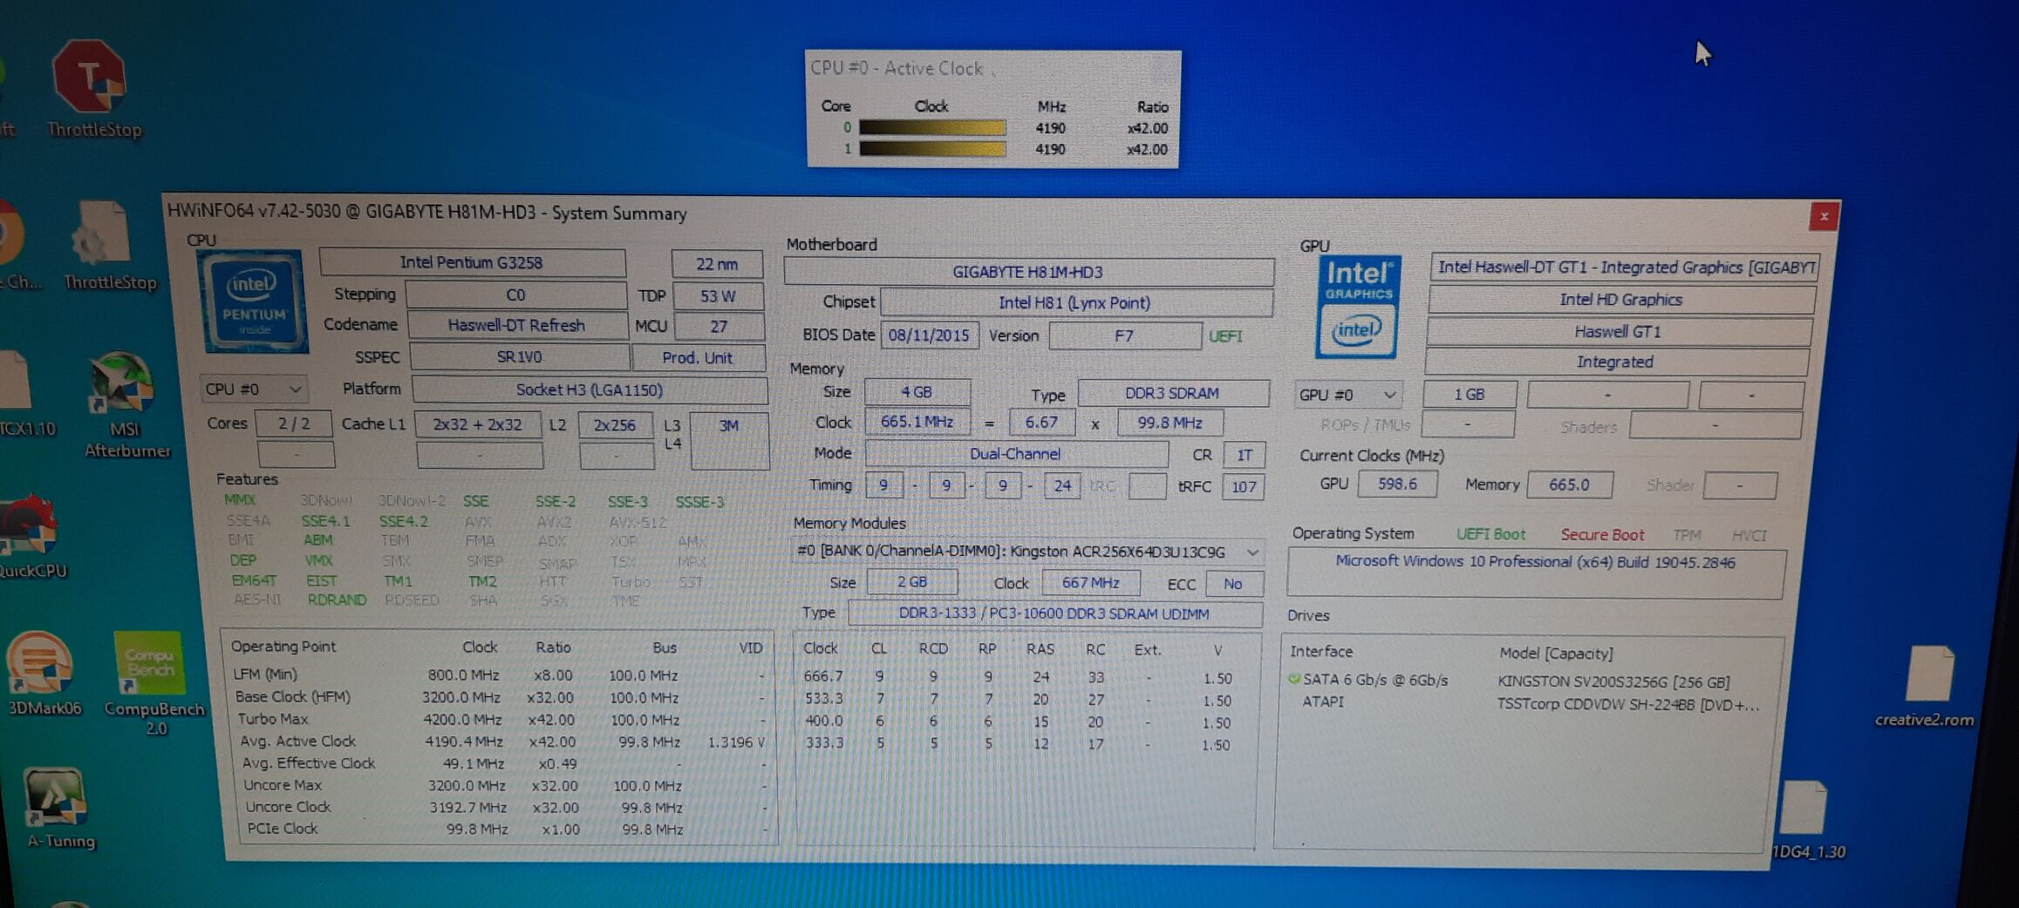Click the HWiNFO64 System Summary title bar
This screenshot has height=908, width=2019.
[986, 213]
